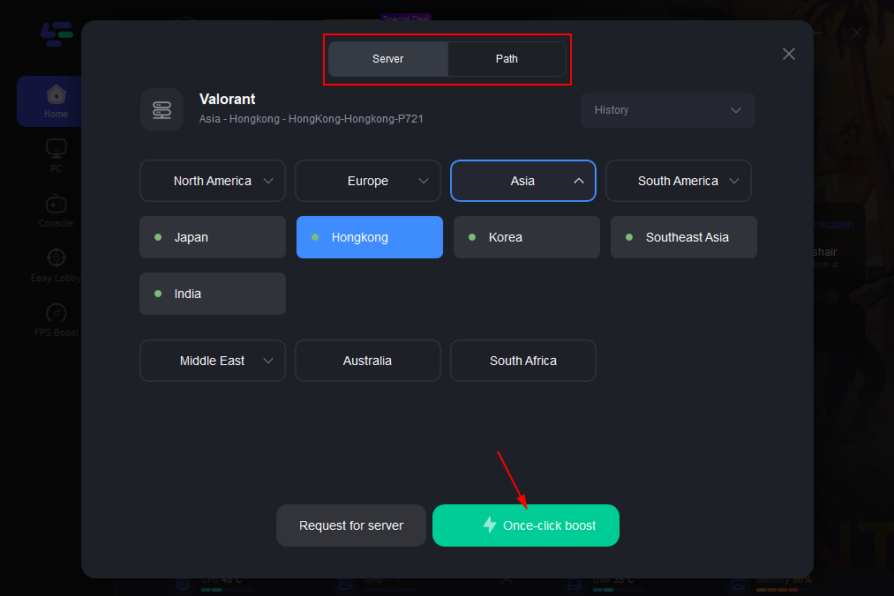Select the India server

212,294
